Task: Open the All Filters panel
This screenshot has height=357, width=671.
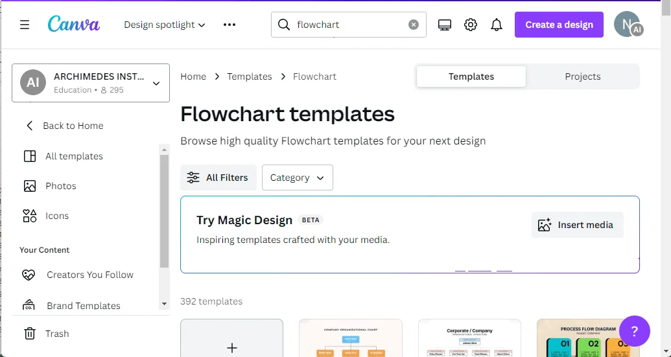Action: coord(218,178)
